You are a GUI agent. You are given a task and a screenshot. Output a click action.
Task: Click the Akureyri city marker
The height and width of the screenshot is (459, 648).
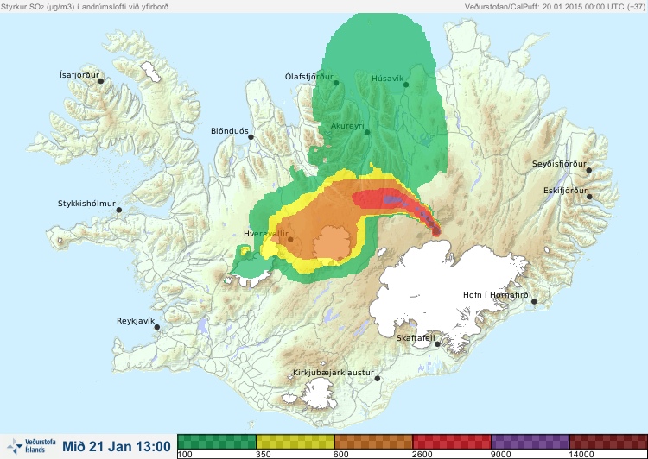[367, 132]
